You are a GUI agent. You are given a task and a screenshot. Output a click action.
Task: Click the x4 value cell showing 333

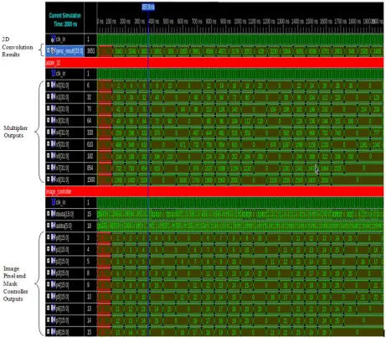click(x=90, y=133)
